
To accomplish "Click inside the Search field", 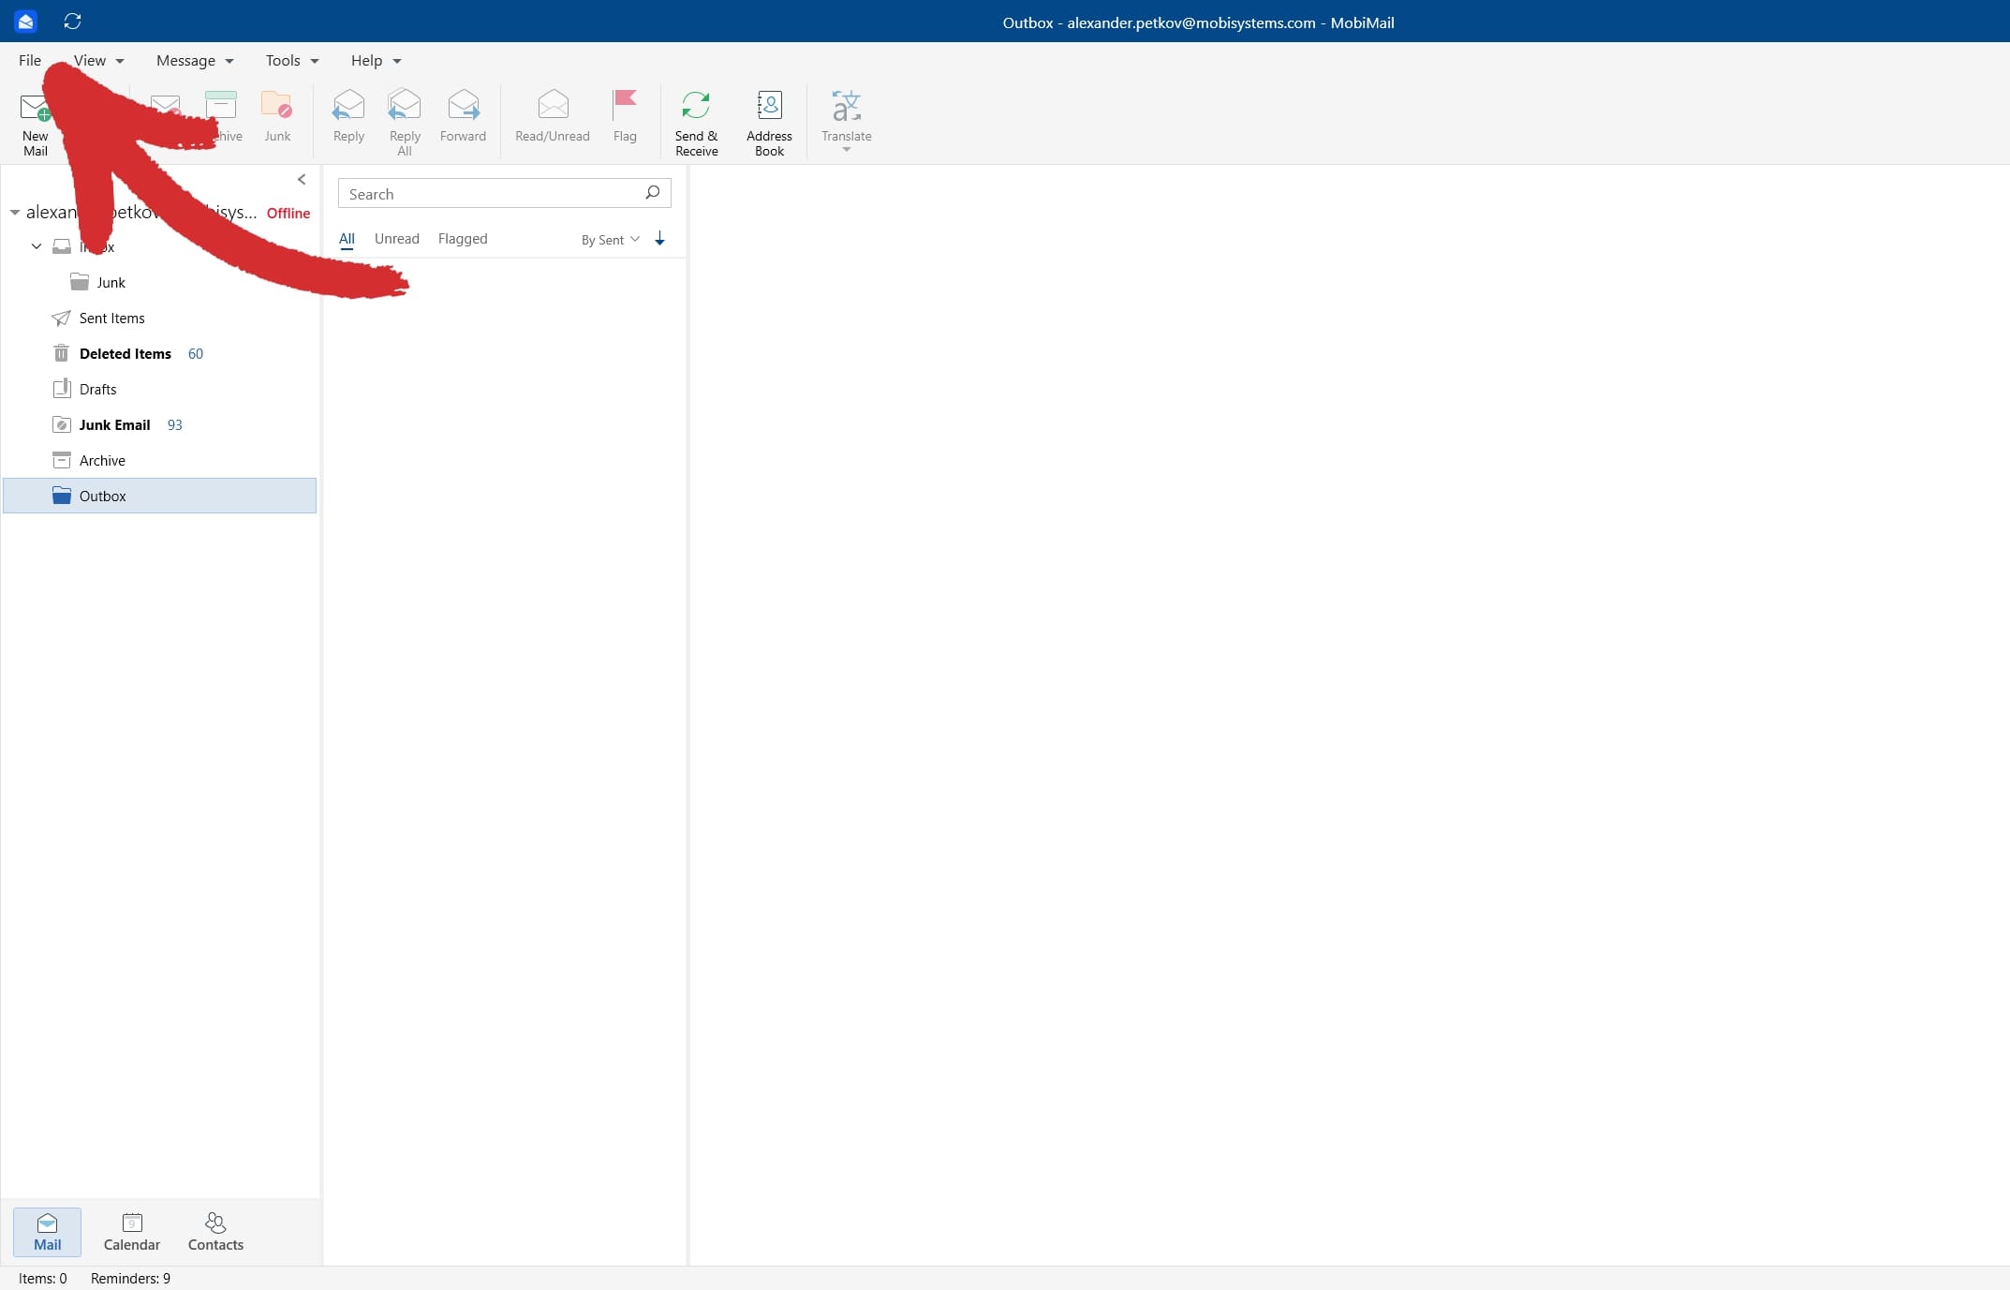I will (487, 193).
